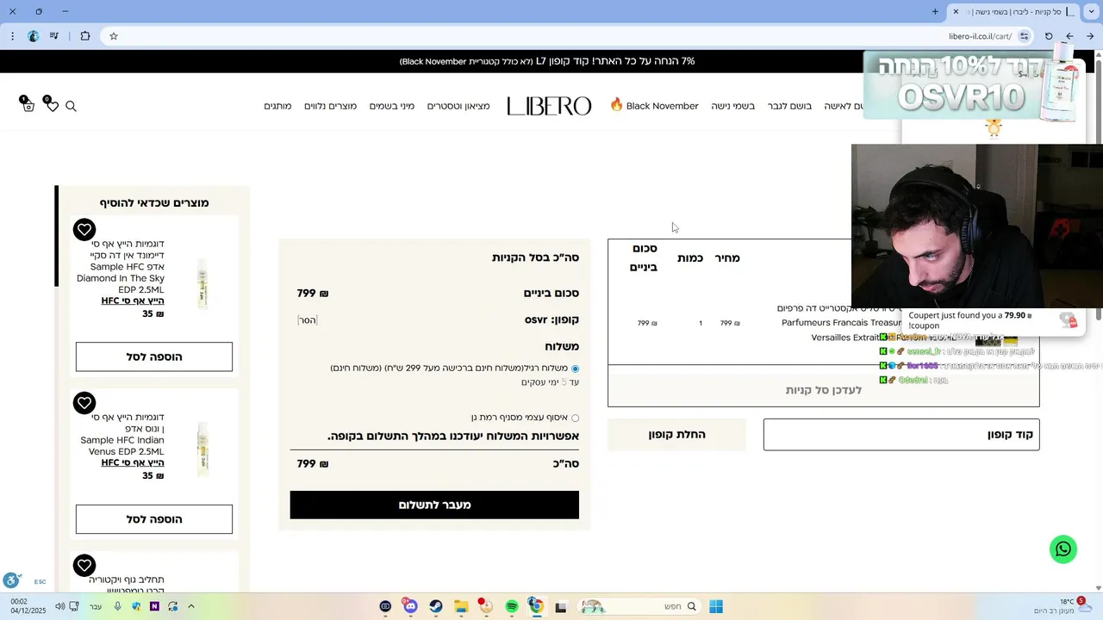Open the Coupert coupon found popup
This screenshot has height=620, width=1103.
tap(993, 321)
